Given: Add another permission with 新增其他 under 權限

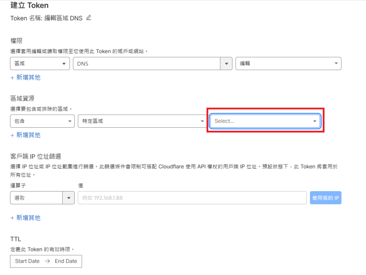Looking at the screenshot, I should [25, 77].
